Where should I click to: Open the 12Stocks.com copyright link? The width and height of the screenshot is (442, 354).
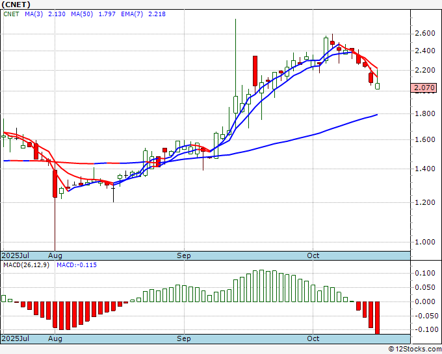[x=415, y=349]
